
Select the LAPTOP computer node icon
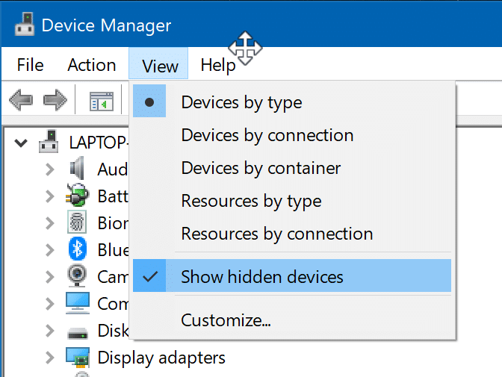49,141
